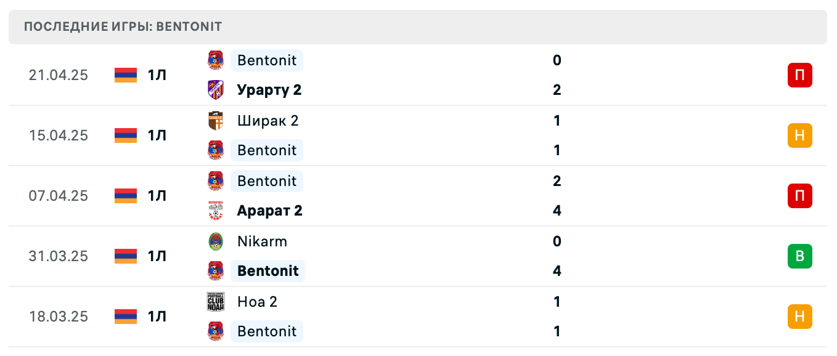
Task: Click Armenian flag in 31.03.25 row
Action: [x=126, y=256]
